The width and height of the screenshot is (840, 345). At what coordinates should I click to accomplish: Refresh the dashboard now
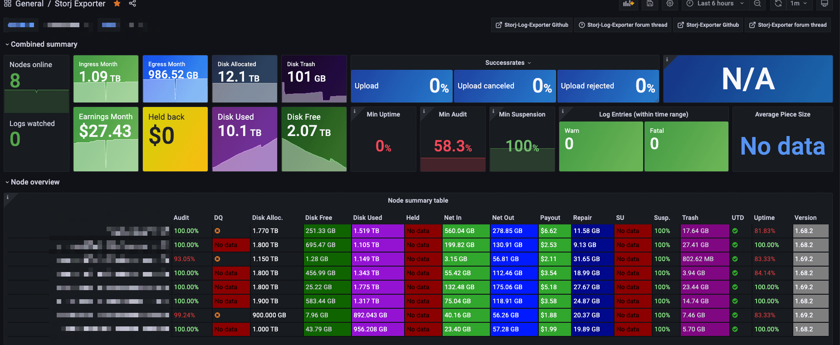[778, 4]
